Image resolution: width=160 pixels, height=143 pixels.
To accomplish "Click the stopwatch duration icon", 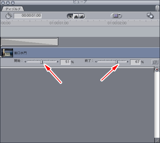I will [9, 16].
